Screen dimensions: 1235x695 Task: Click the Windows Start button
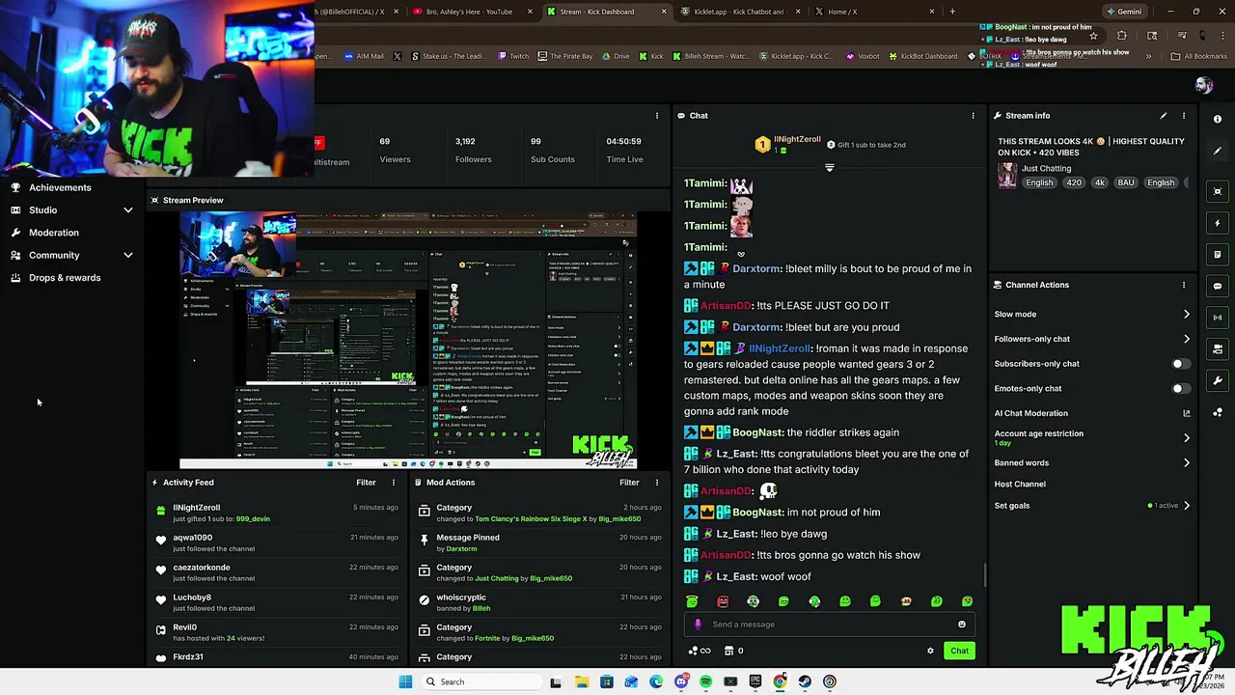[405, 681]
